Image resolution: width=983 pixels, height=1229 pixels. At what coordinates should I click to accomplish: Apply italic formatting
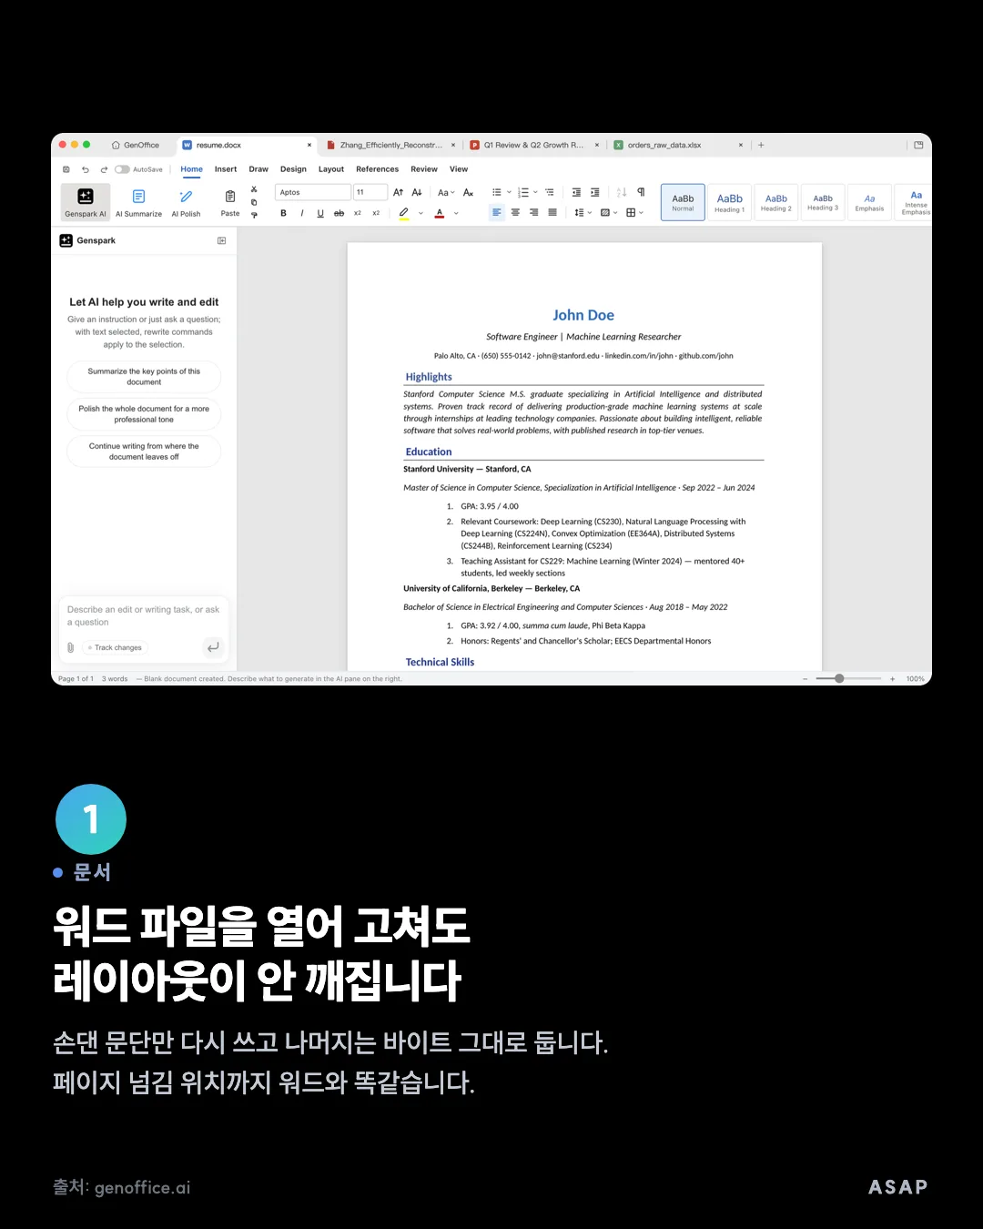pyautogui.click(x=302, y=213)
